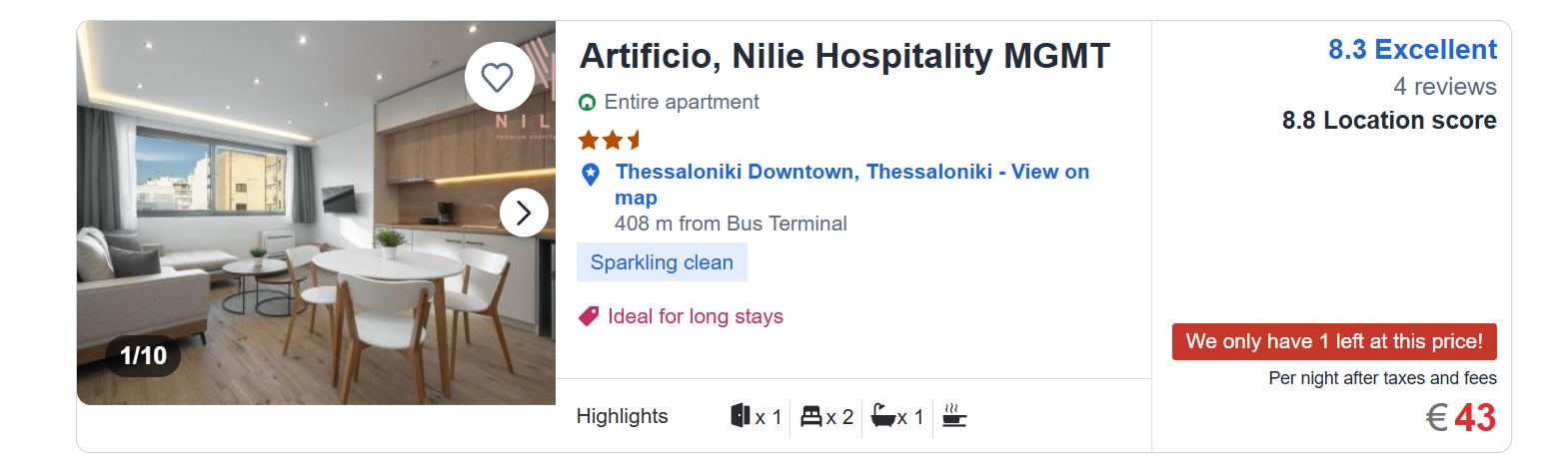This screenshot has height=463, width=1541.
Task: Click the coffee cup breakfast icon
Action: pyautogui.click(x=954, y=415)
